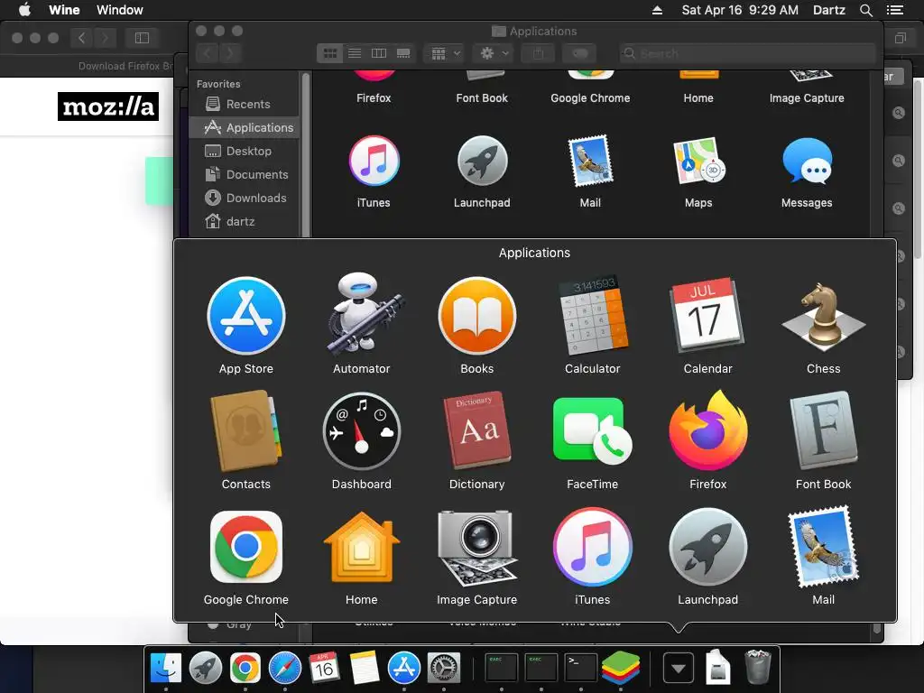Viewport: 924px width, 693px height.
Task: Select Launchpad in the Finder window
Action: tap(482, 161)
